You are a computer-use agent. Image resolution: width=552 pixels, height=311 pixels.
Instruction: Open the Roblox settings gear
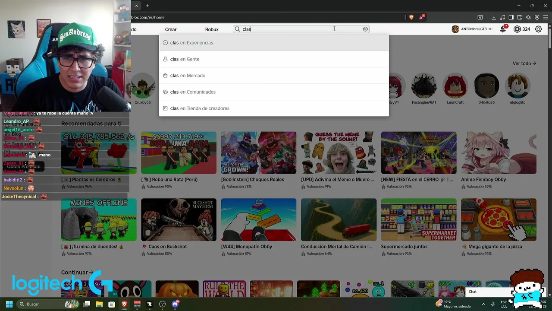[x=538, y=29]
